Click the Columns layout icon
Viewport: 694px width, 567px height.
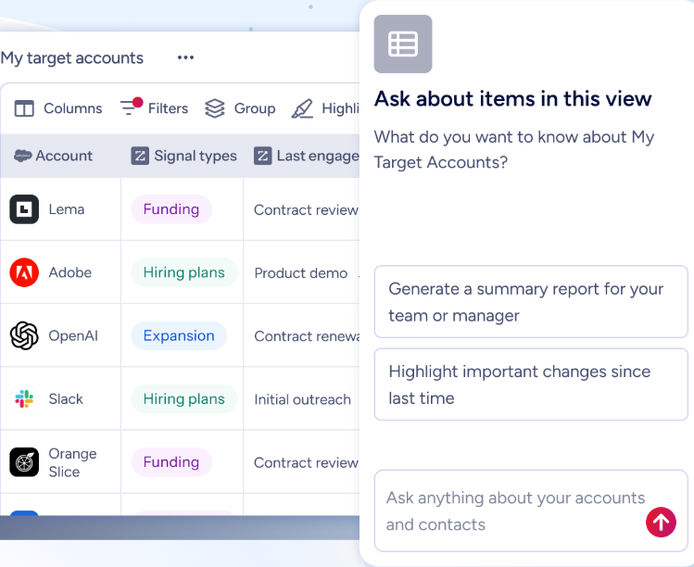(24, 108)
